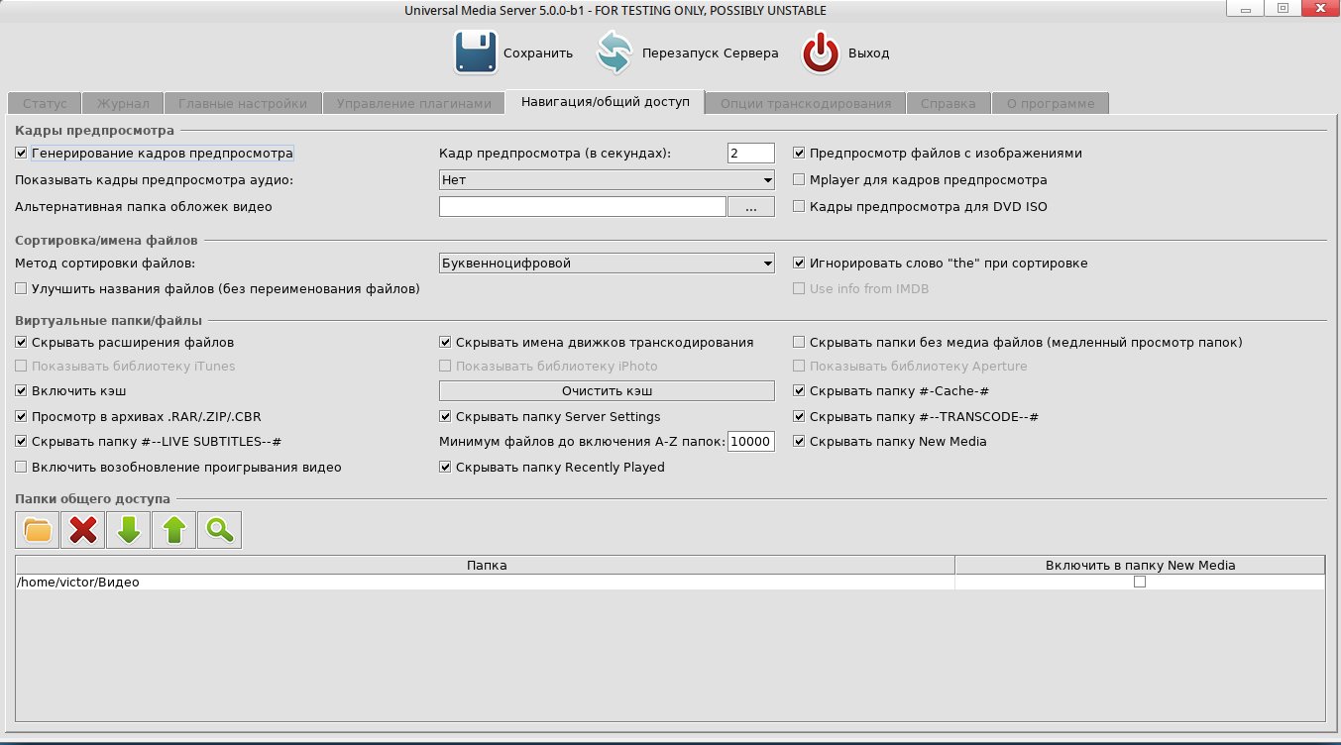This screenshot has width=1341, height=745.
Task: Switch to the Опции транскодирования tab
Action: pos(806,103)
